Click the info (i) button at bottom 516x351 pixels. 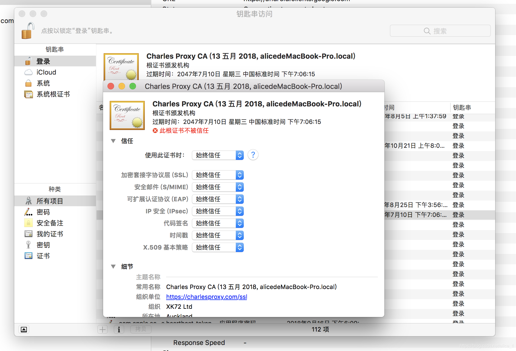point(119,329)
